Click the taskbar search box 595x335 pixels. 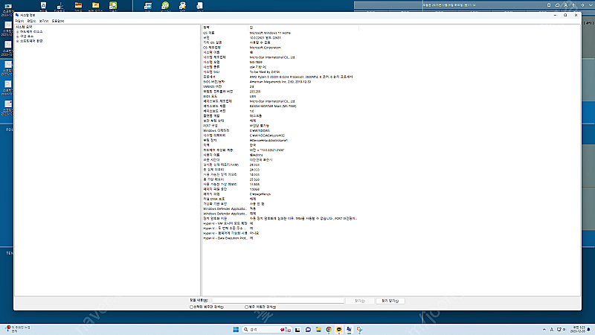pyautogui.click(x=267, y=329)
